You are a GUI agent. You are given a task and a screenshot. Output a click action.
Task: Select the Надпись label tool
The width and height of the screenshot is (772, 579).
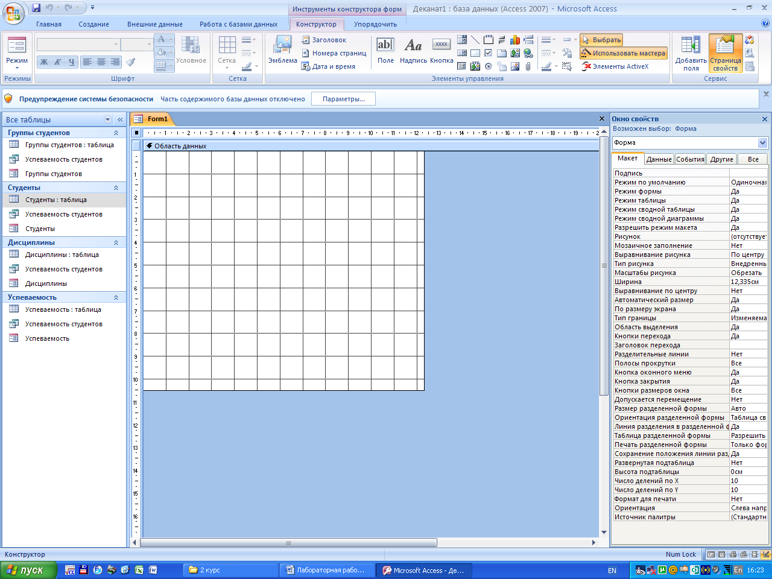(x=413, y=50)
